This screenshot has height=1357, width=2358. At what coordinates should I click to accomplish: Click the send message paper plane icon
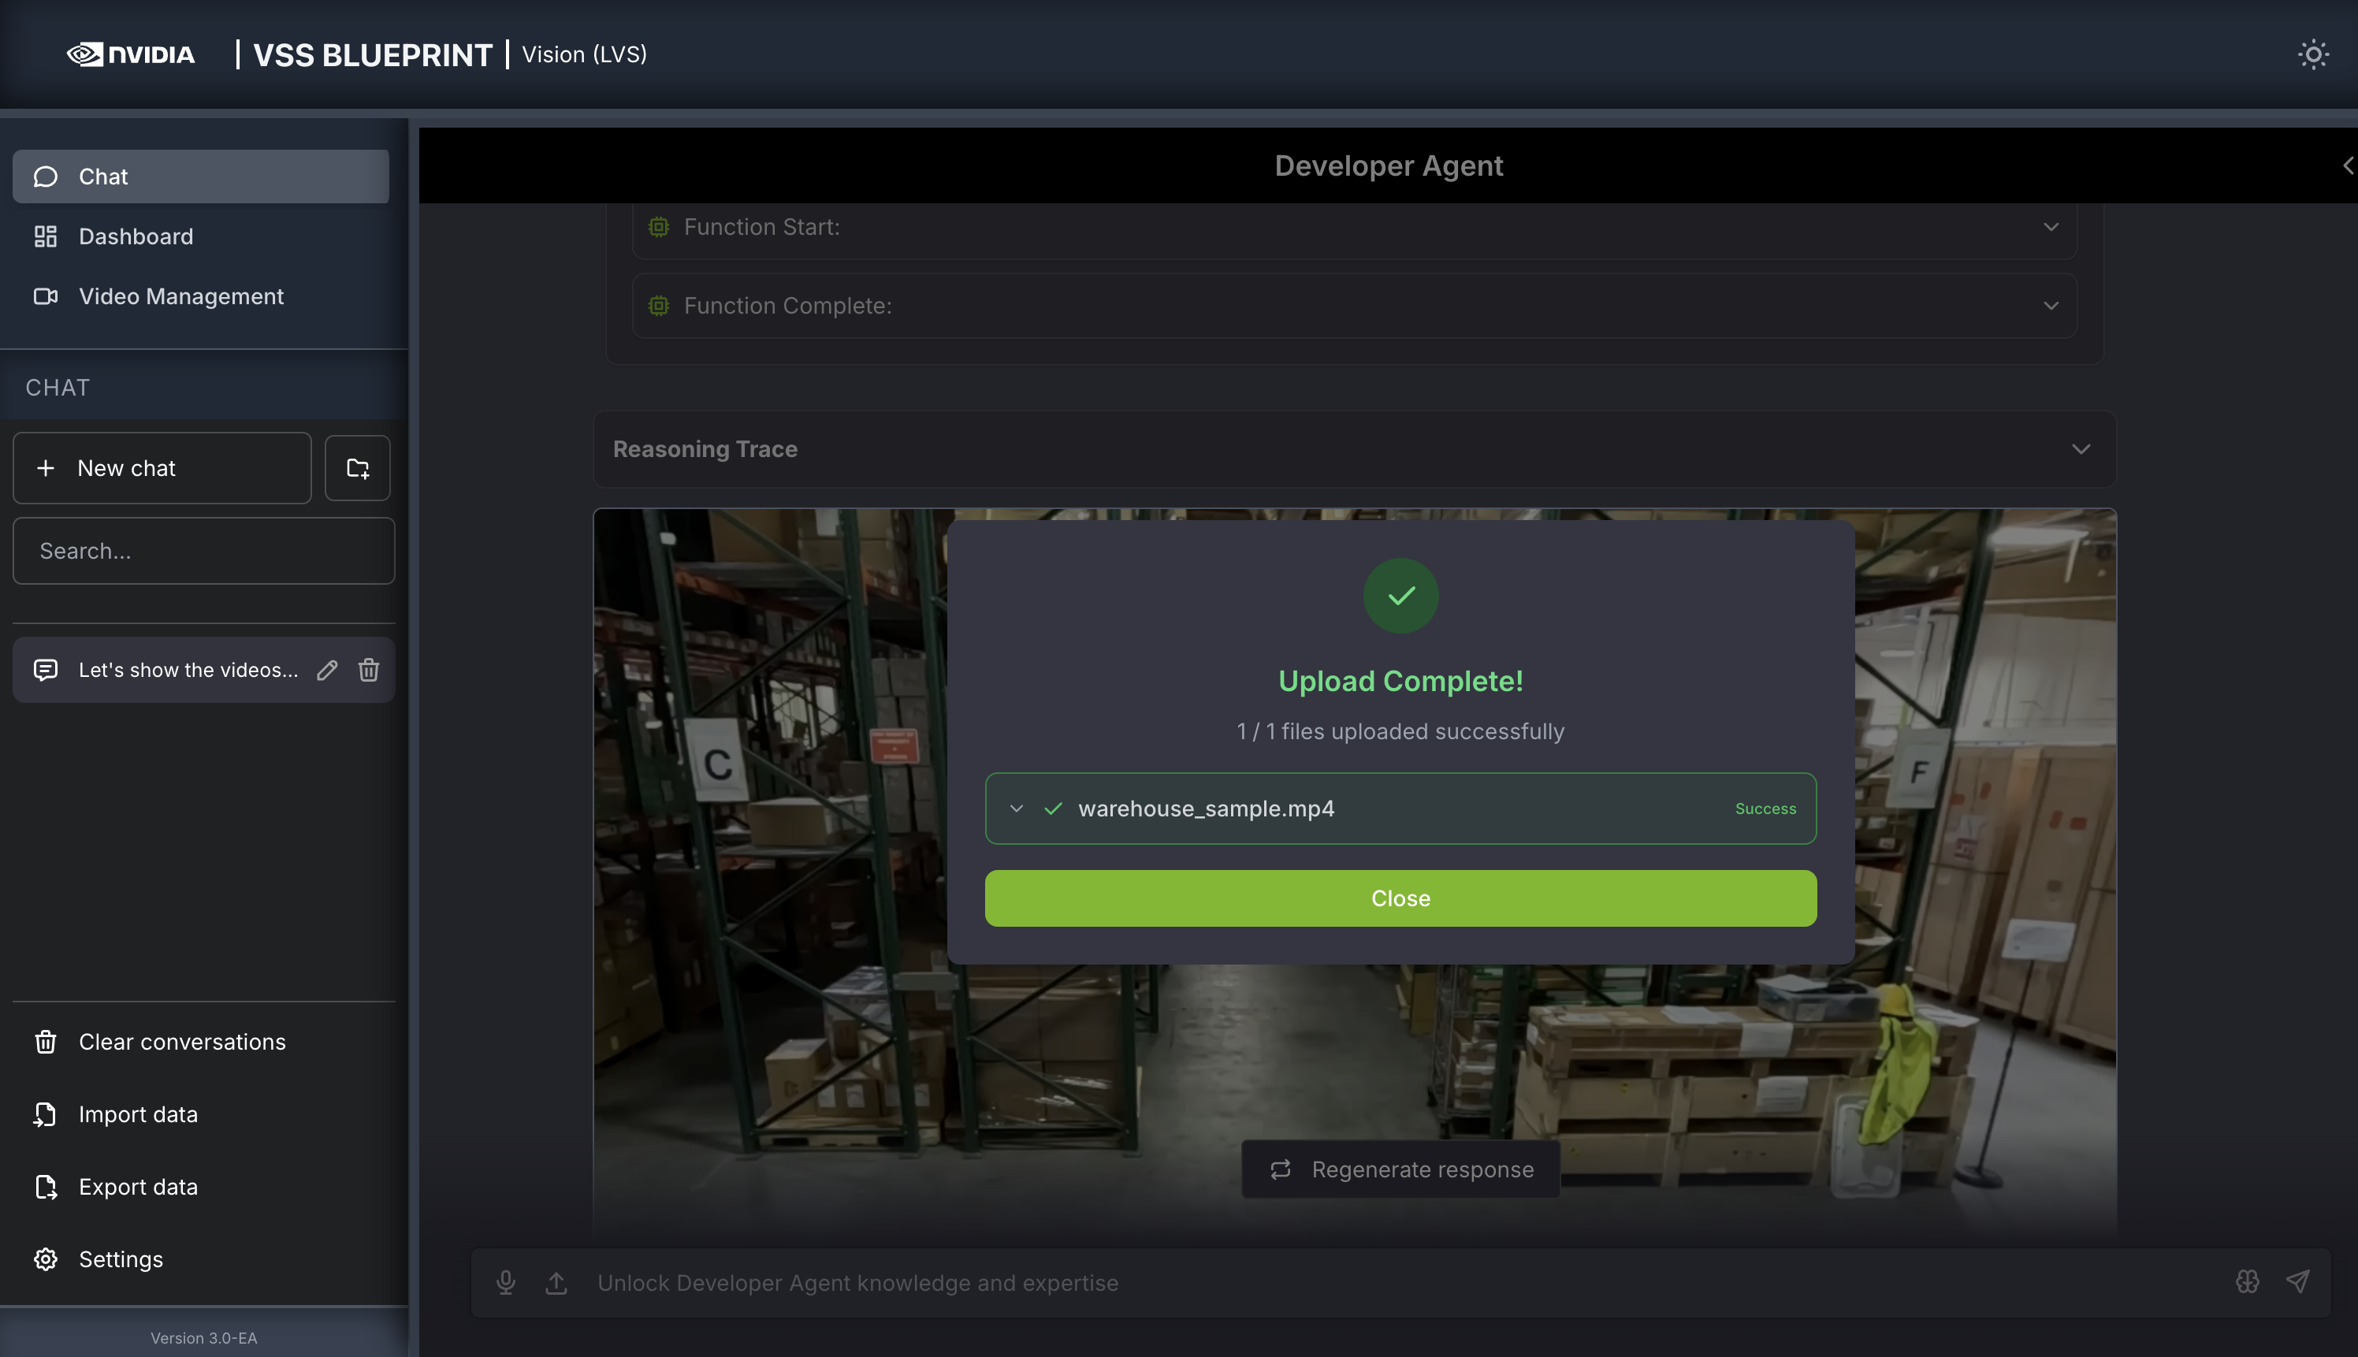(2297, 1281)
